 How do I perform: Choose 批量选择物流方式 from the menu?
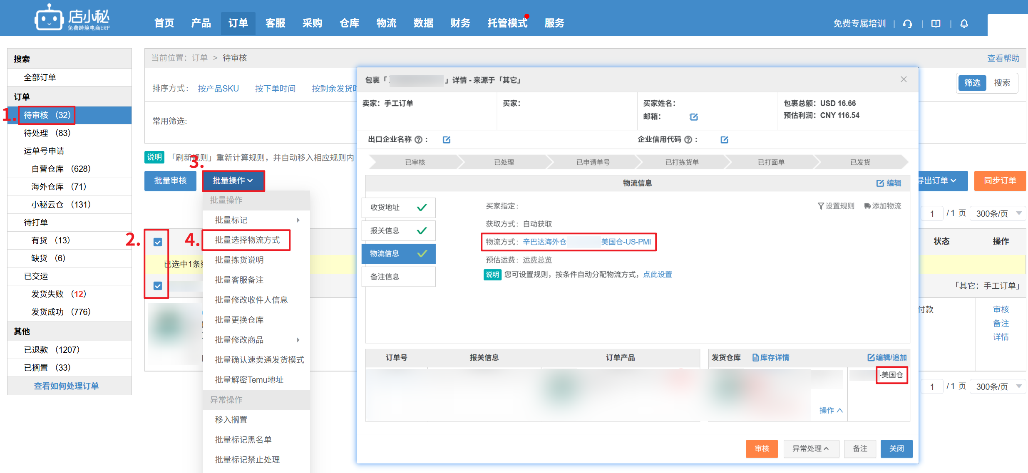point(247,240)
